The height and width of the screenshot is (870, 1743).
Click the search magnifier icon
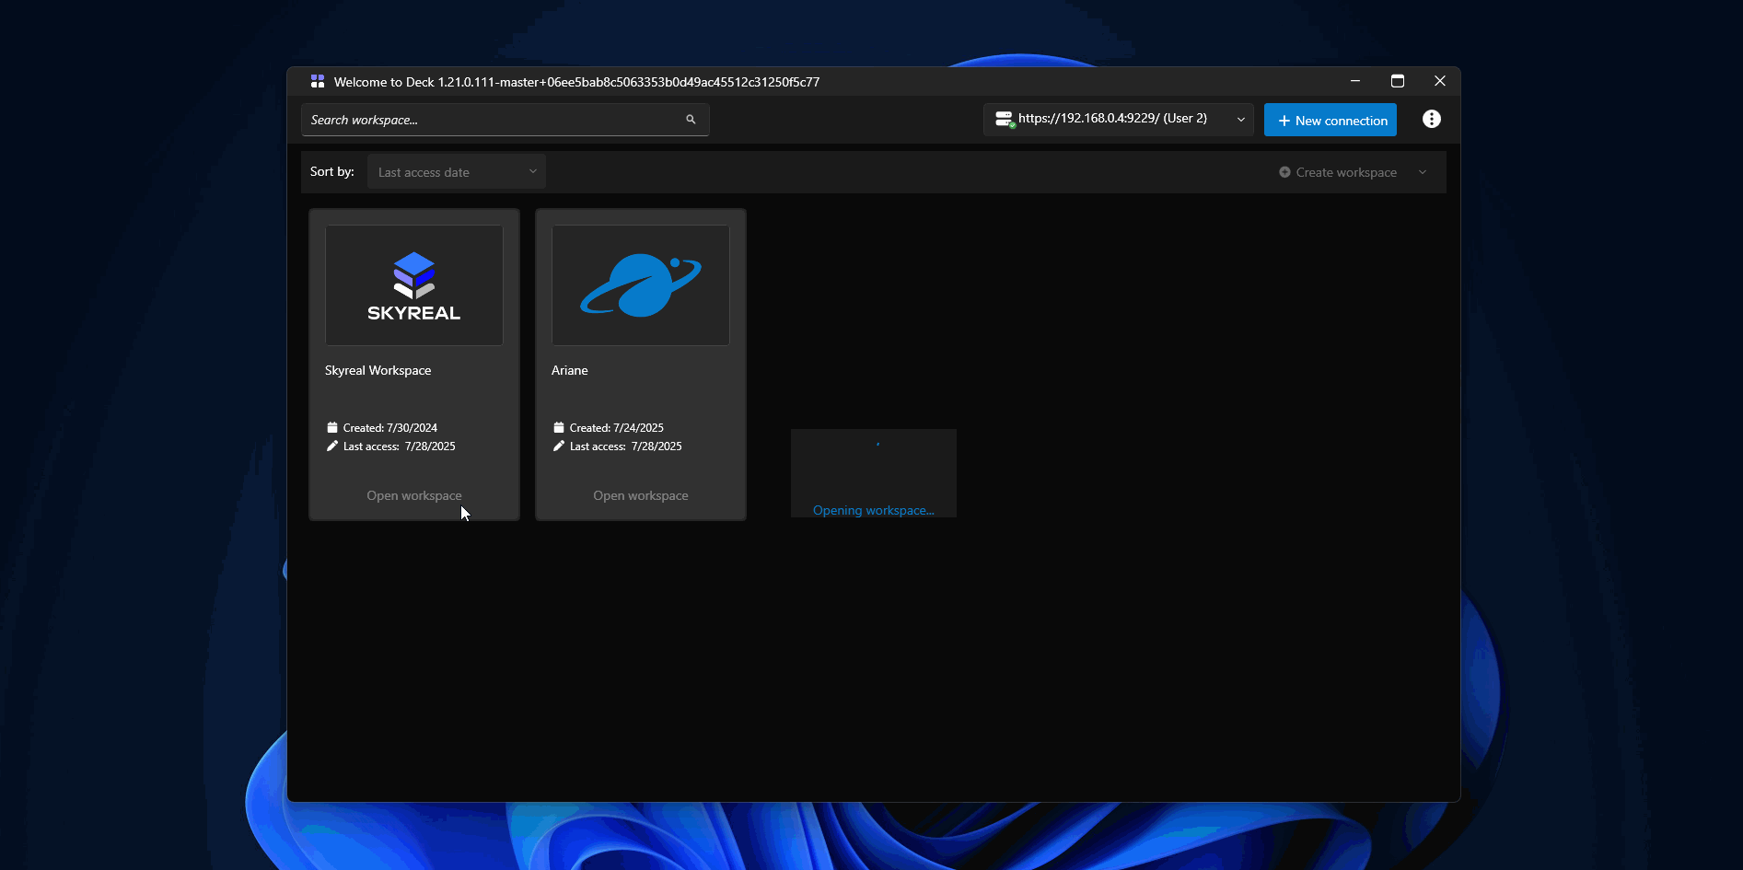point(691,119)
